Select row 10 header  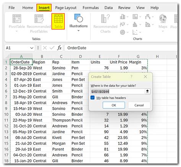click(x=6, y=114)
